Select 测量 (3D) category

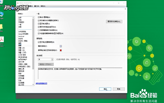pyautogui.click(x=22, y=50)
